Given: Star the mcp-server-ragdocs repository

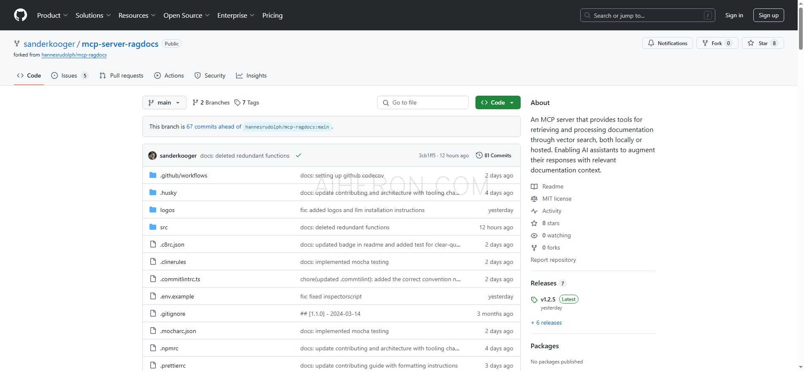Looking at the screenshot, I should coord(763,43).
